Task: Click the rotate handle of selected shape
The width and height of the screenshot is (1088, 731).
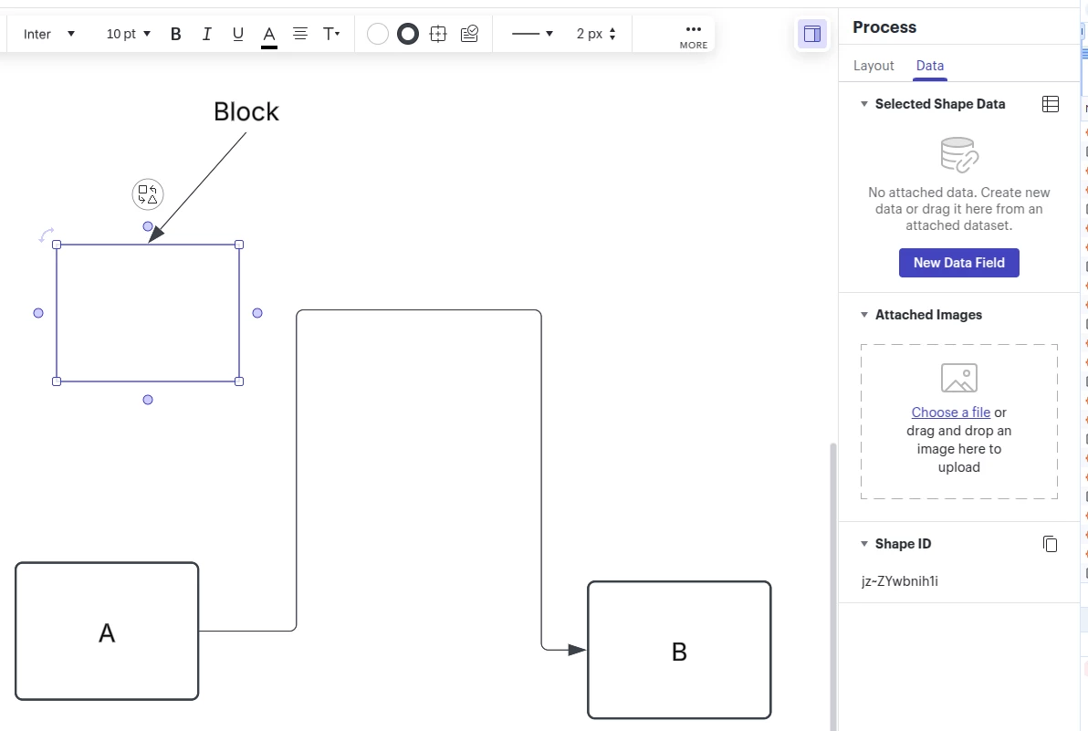Action: coord(46,235)
